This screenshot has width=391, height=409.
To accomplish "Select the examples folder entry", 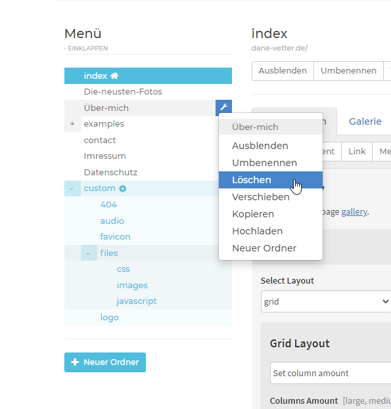I will pos(156,124).
